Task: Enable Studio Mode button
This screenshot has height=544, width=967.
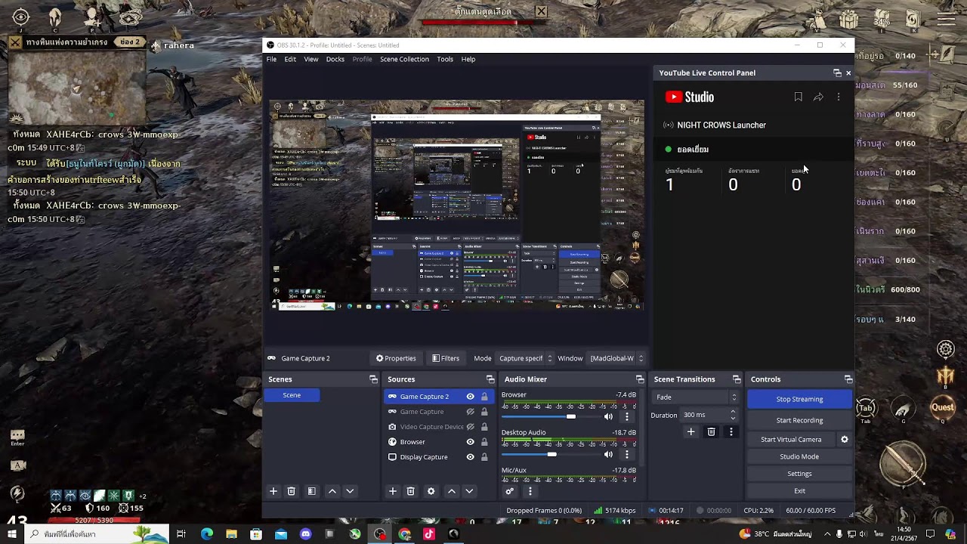Action: point(799,456)
